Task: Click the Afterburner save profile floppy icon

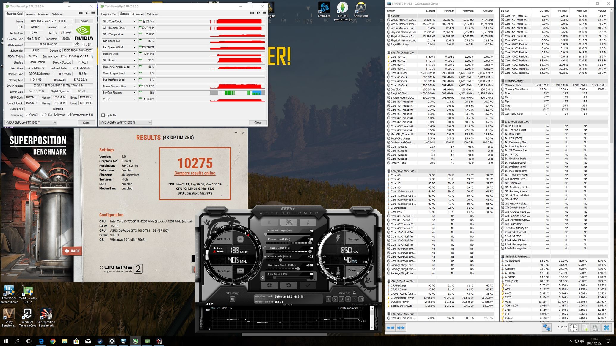Action: tap(361, 299)
